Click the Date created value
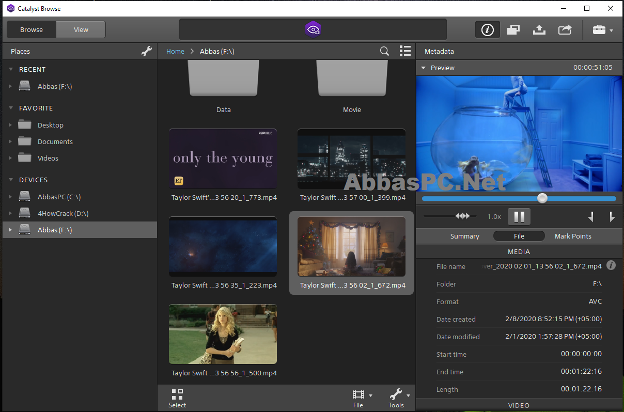The image size is (624, 412). [x=553, y=319]
